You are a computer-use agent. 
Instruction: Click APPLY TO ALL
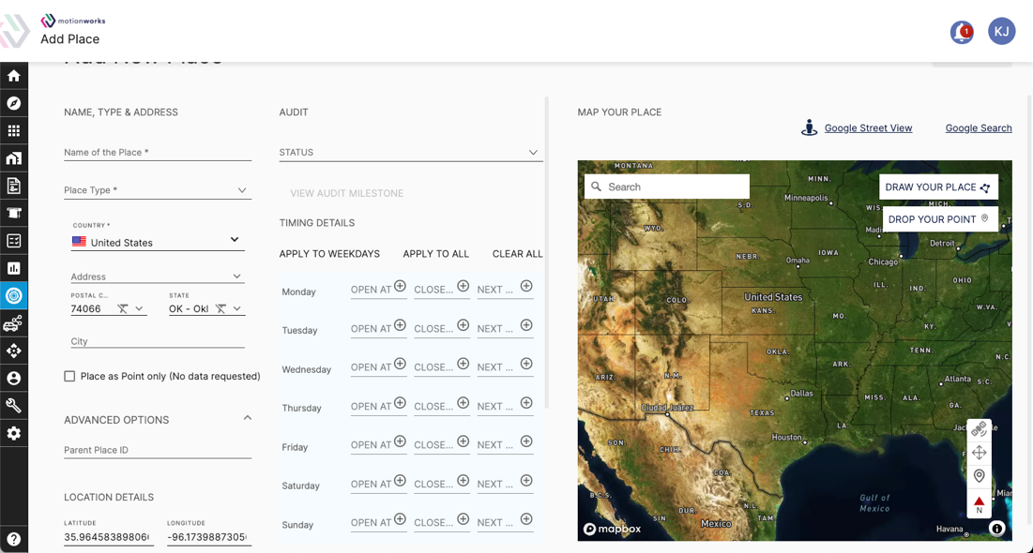click(x=436, y=253)
